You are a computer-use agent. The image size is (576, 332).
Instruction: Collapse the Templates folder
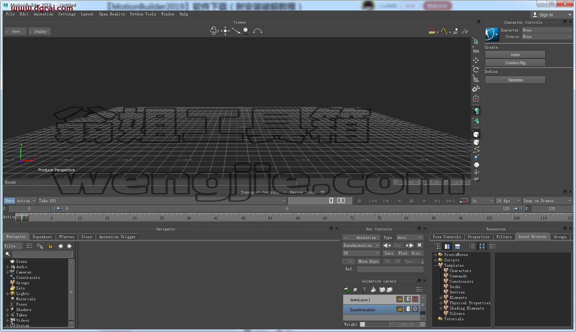pos(435,266)
